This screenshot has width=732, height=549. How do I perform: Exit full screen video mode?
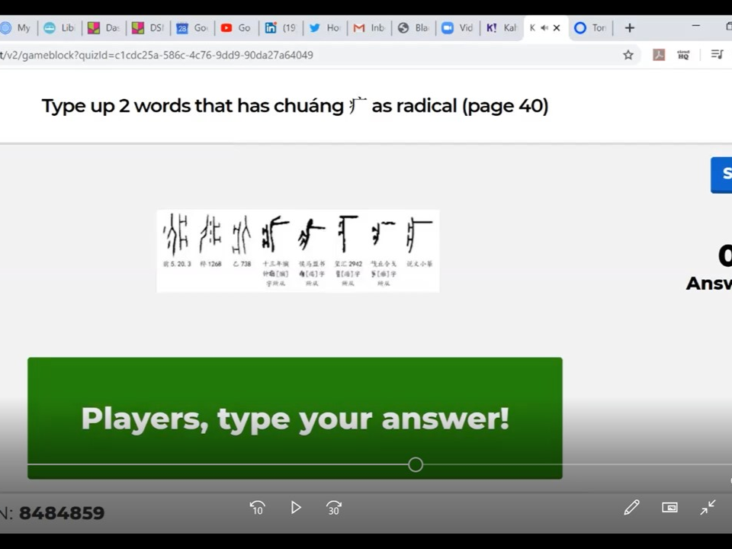click(x=708, y=508)
